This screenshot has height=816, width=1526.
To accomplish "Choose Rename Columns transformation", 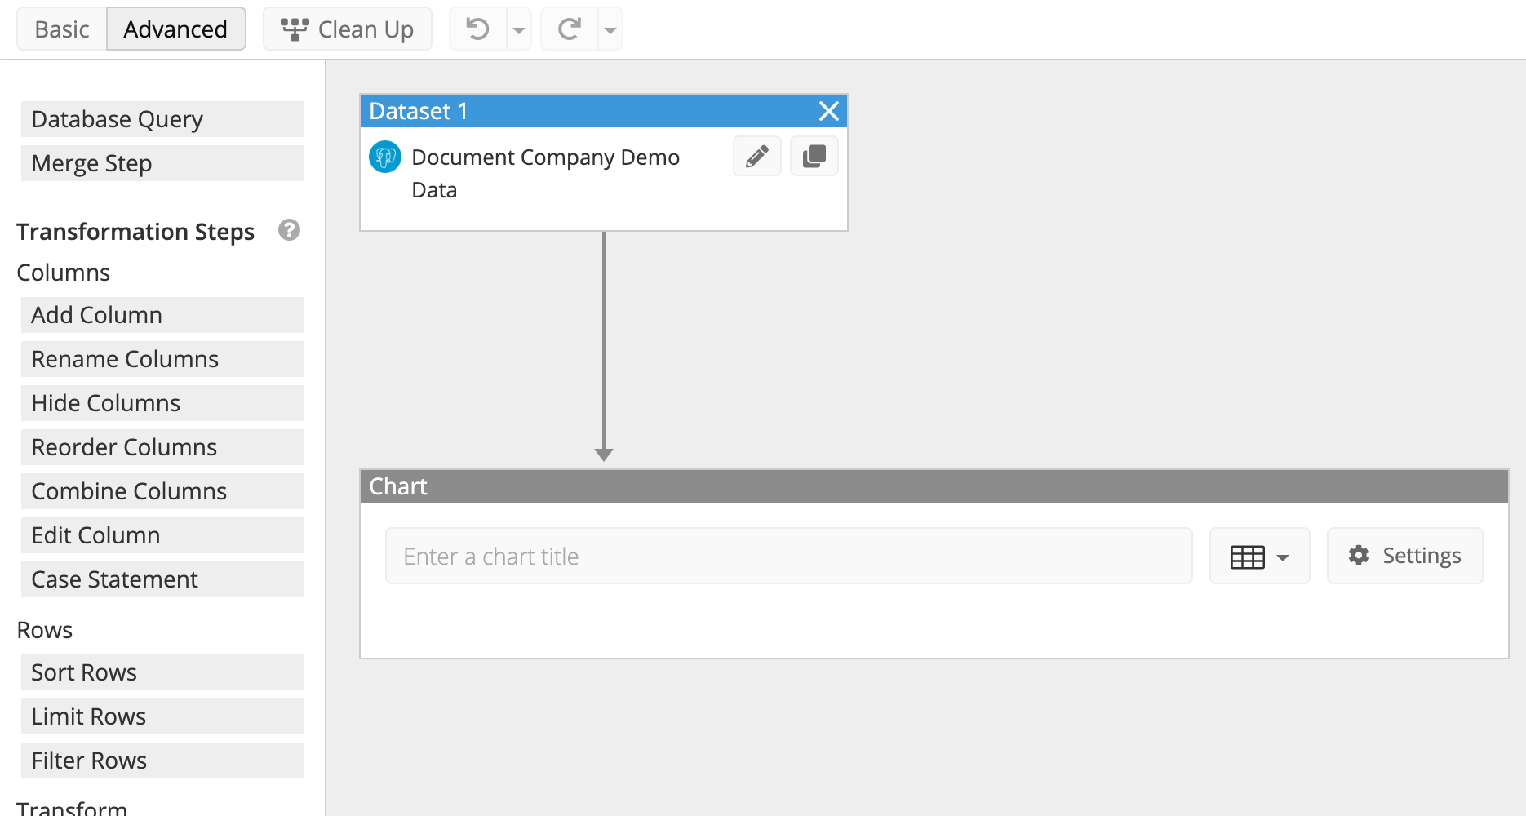I will [162, 359].
